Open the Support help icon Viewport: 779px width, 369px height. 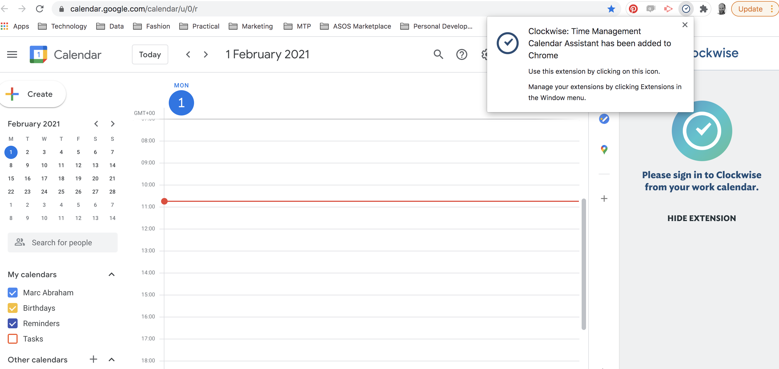(462, 54)
